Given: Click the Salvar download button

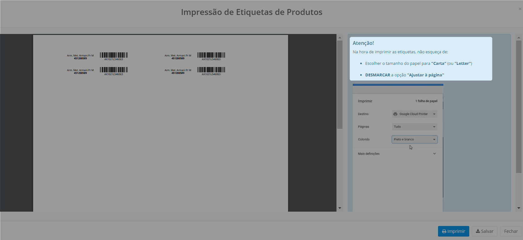Looking at the screenshot, I should coord(484,231).
